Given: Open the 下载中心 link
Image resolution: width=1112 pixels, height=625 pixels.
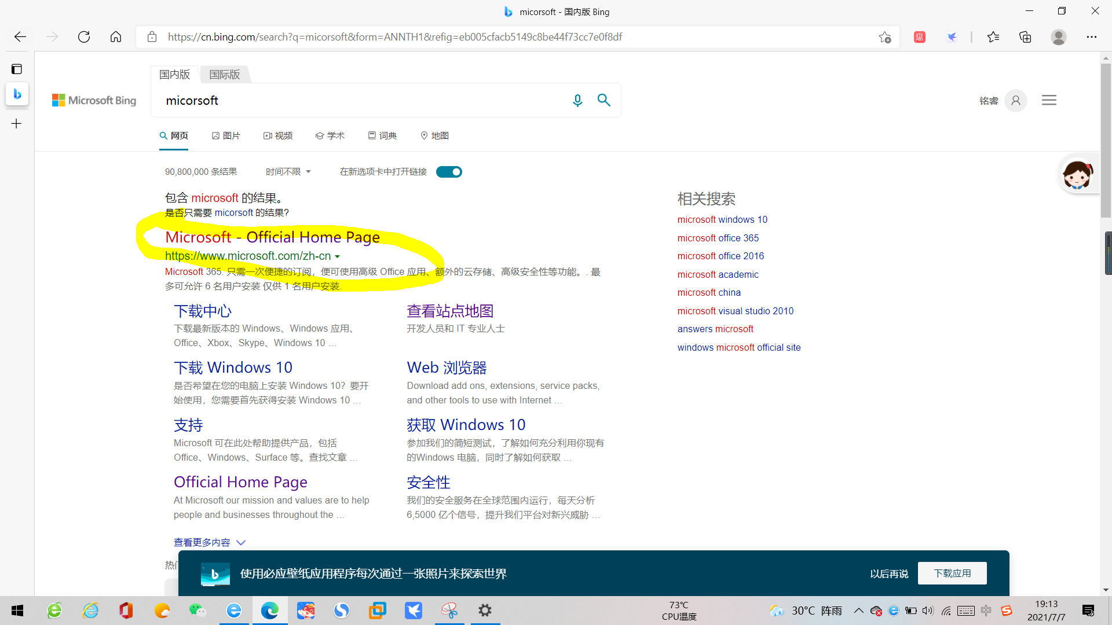Looking at the screenshot, I should click(x=203, y=311).
